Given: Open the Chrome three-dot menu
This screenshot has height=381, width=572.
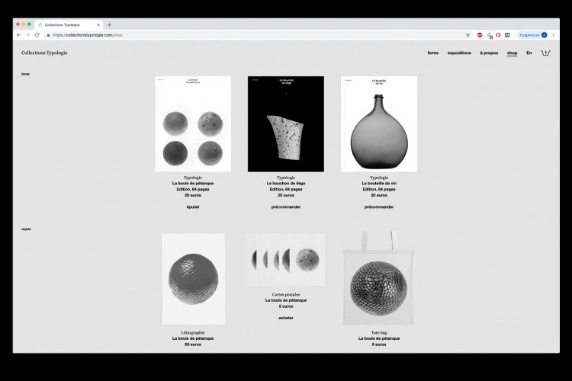Looking at the screenshot, I should (x=554, y=35).
